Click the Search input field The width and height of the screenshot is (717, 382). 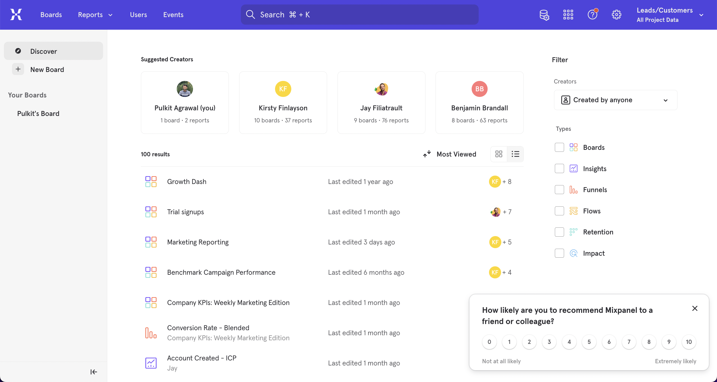pyautogui.click(x=360, y=15)
